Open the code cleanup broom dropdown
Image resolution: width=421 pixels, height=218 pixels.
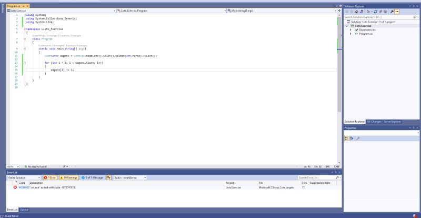(65, 166)
